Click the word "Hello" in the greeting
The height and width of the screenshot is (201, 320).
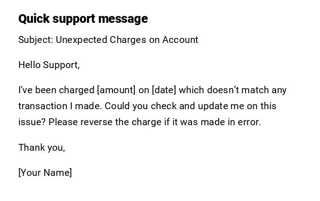coord(29,65)
